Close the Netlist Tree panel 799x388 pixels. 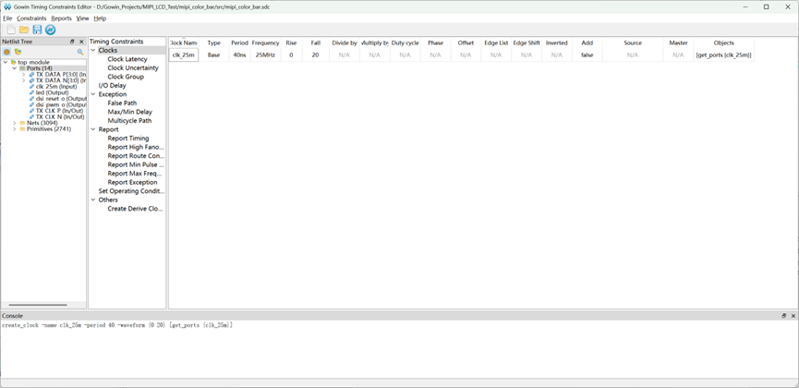pyautogui.click(x=81, y=42)
